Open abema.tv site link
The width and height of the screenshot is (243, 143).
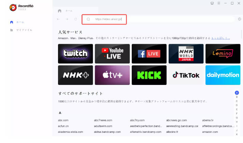(208, 120)
